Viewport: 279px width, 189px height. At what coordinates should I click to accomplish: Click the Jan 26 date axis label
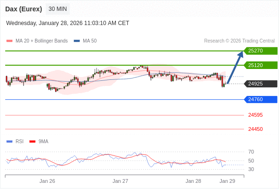pos(47,181)
